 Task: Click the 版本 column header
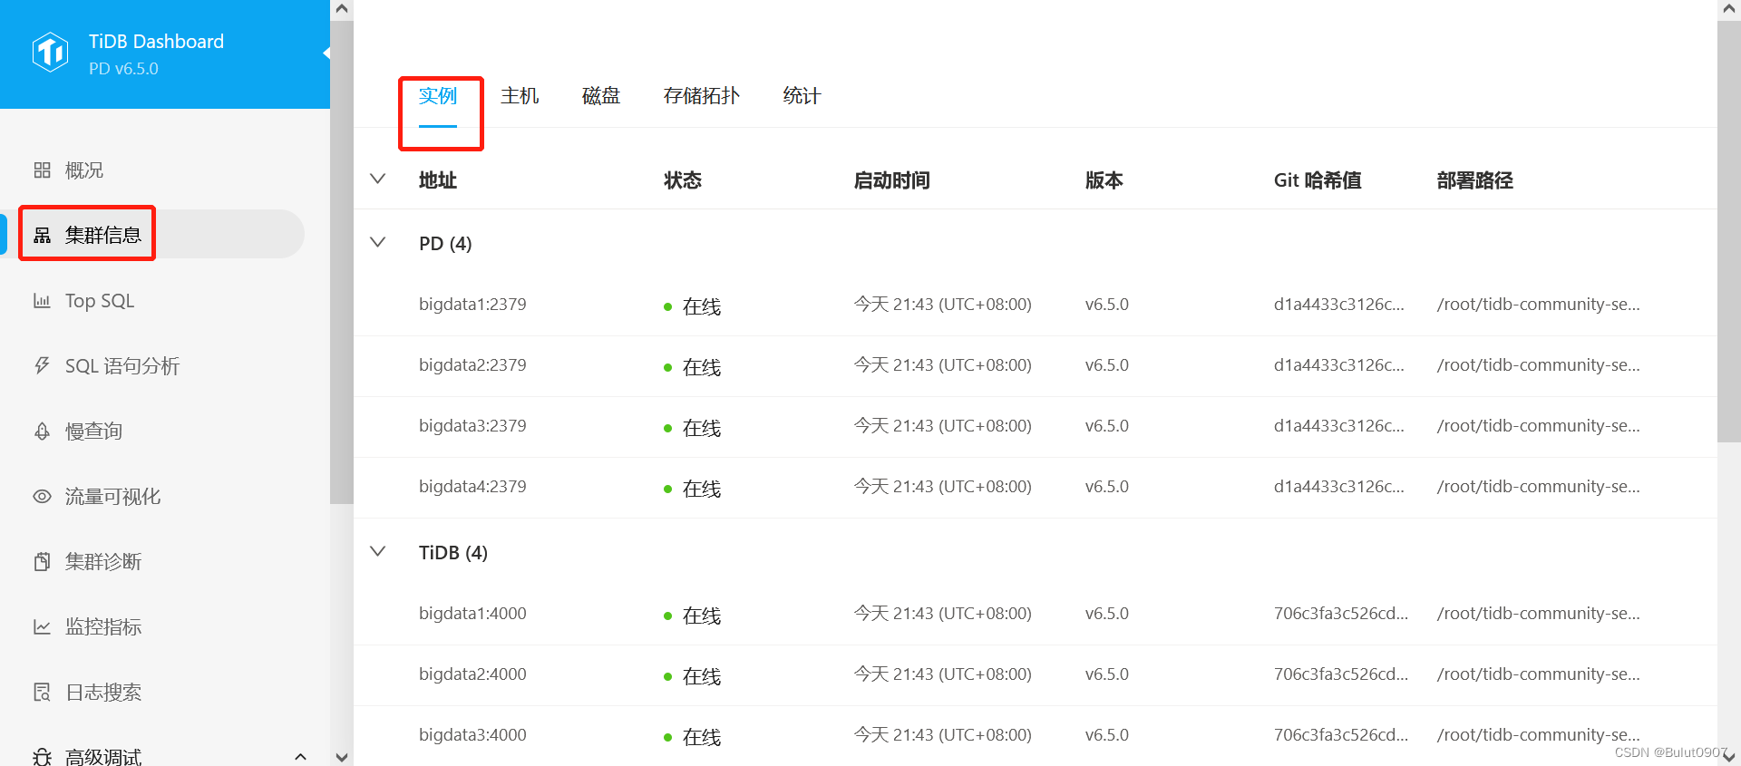[x=1104, y=180]
